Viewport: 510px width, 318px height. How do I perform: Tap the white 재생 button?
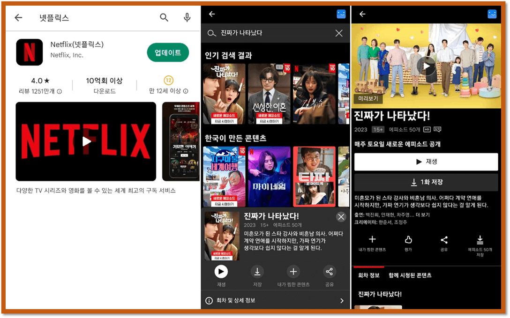click(426, 162)
